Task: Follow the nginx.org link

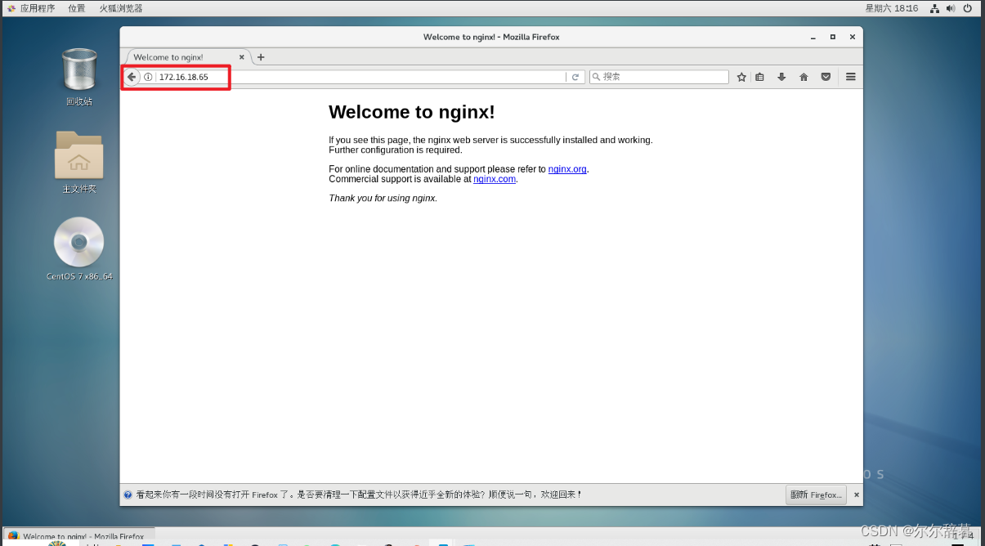Action: coord(567,169)
